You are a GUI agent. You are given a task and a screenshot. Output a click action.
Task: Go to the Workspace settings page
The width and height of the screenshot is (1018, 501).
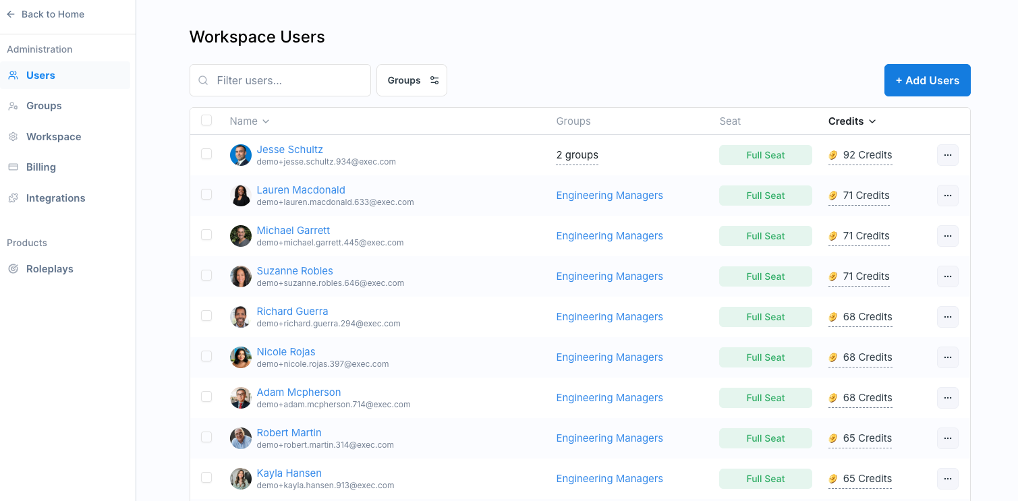(53, 137)
